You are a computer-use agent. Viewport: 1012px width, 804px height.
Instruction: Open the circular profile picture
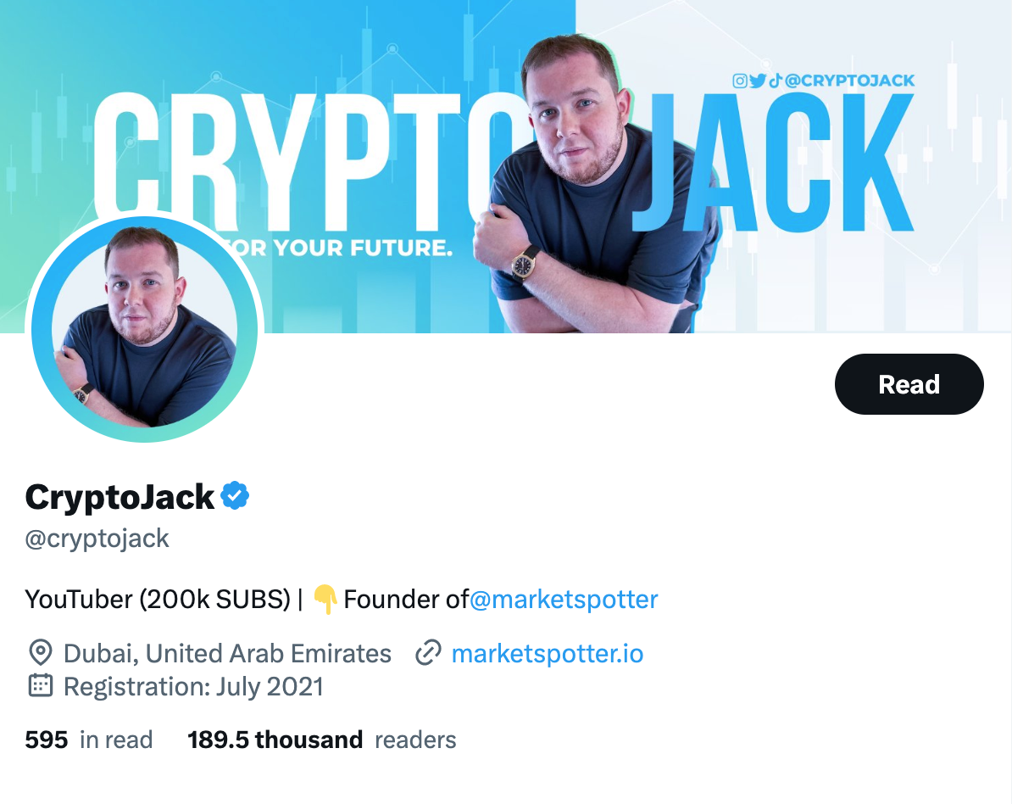coord(145,329)
